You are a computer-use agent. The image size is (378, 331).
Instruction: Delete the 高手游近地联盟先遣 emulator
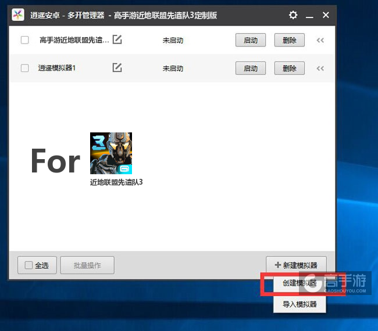289,40
